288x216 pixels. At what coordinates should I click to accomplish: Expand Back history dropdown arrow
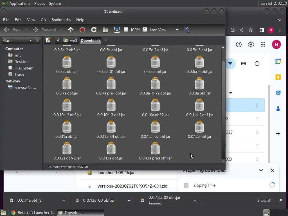coord(26,30)
